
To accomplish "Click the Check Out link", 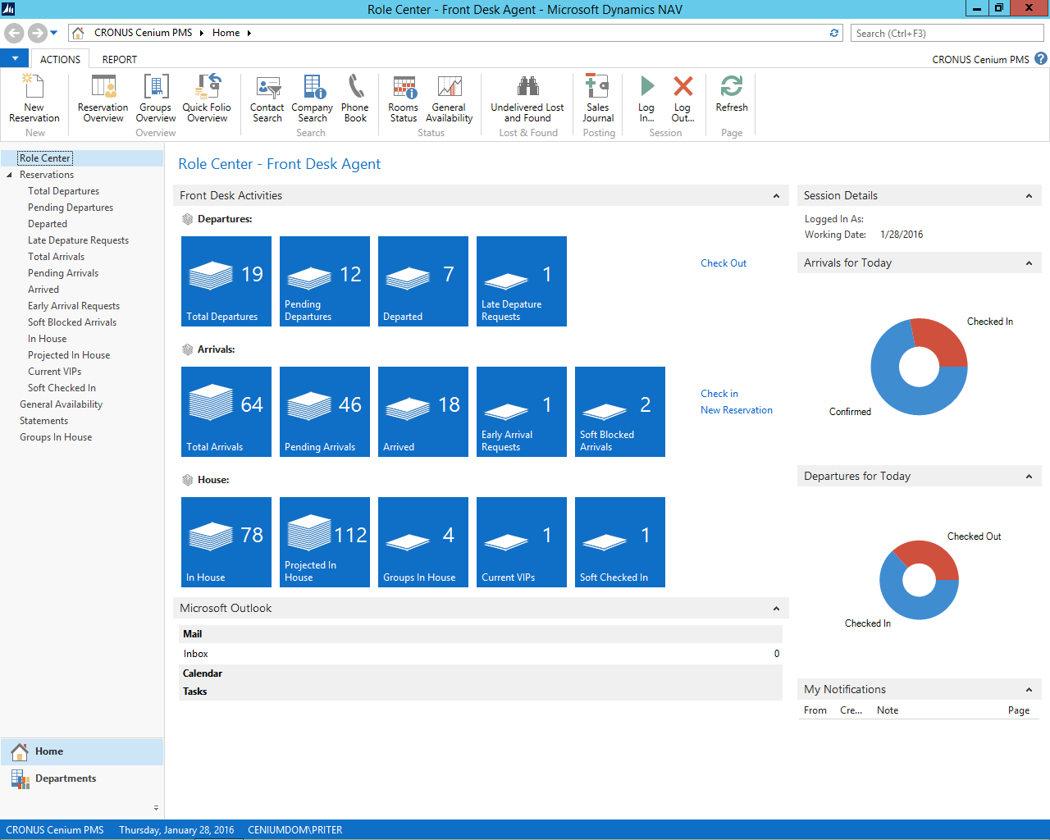I will pyautogui.click(x=723, y=262).
